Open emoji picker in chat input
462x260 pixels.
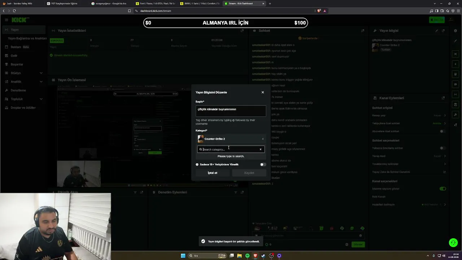(360, 236)
